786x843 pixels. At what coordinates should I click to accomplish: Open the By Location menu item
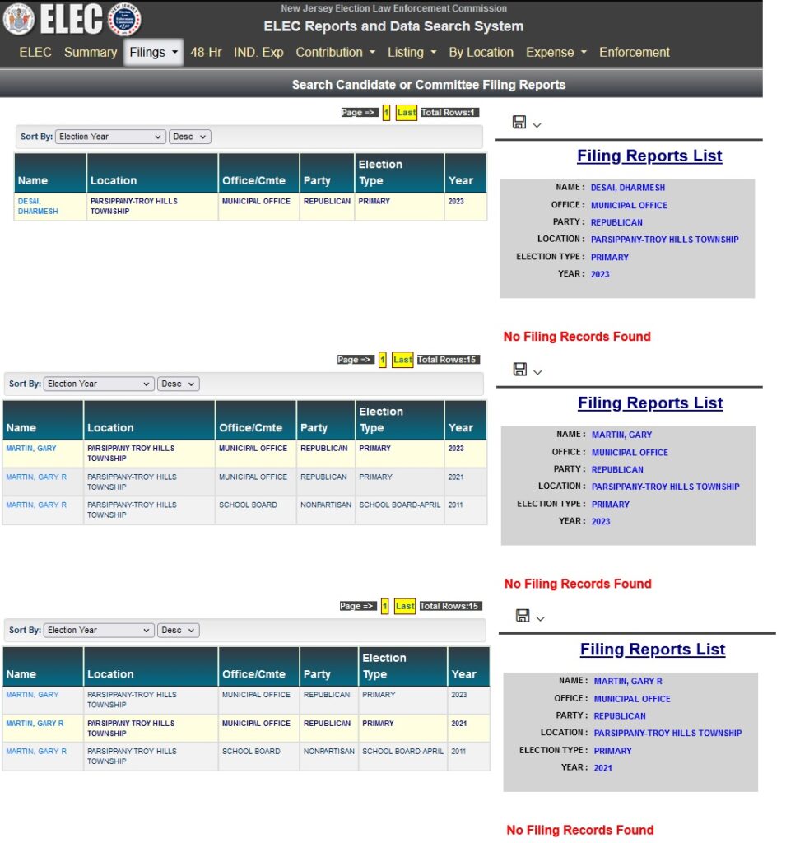click(x=481, y=52)
